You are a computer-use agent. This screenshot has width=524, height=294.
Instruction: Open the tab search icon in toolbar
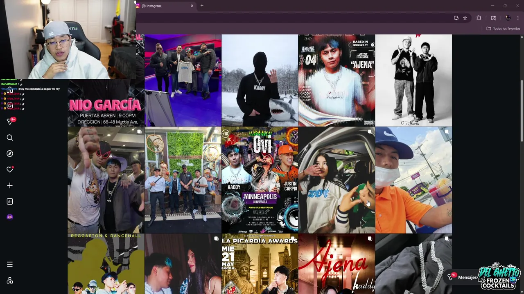(x=493, y=18)
